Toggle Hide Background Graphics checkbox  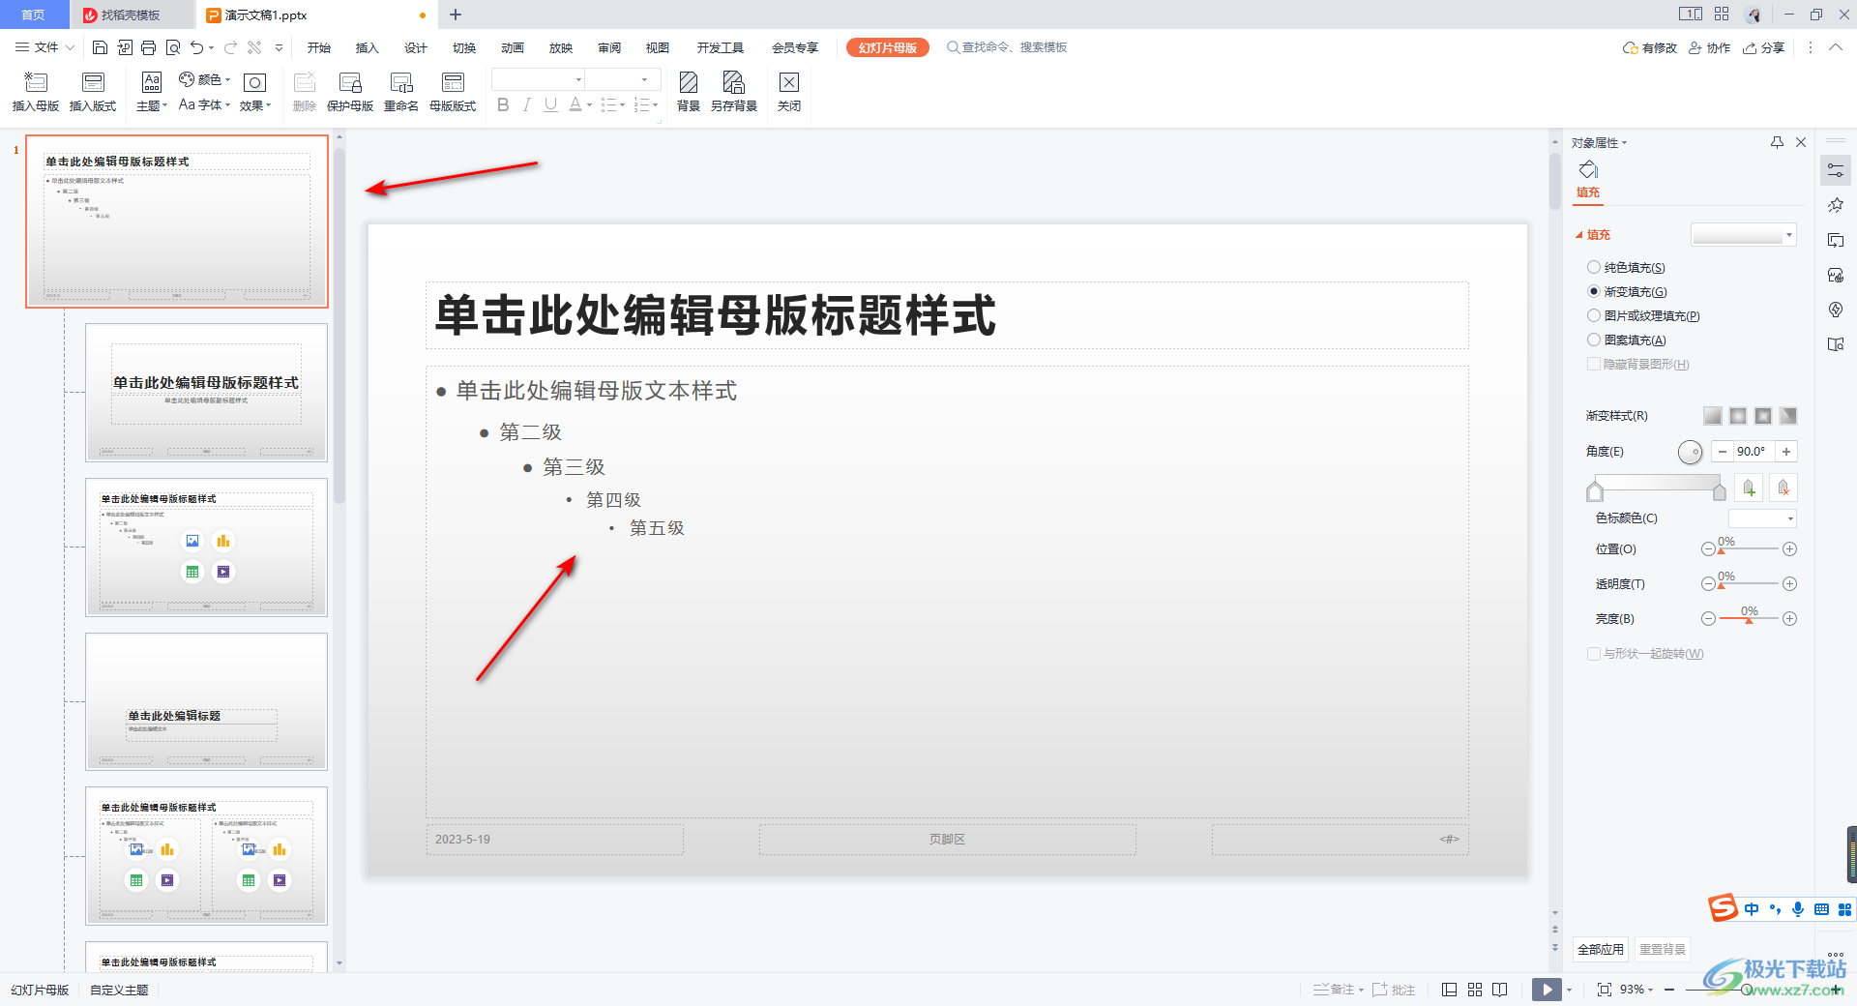pos(1594,364)
